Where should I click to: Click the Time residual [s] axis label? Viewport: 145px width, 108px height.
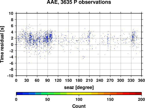2,44
